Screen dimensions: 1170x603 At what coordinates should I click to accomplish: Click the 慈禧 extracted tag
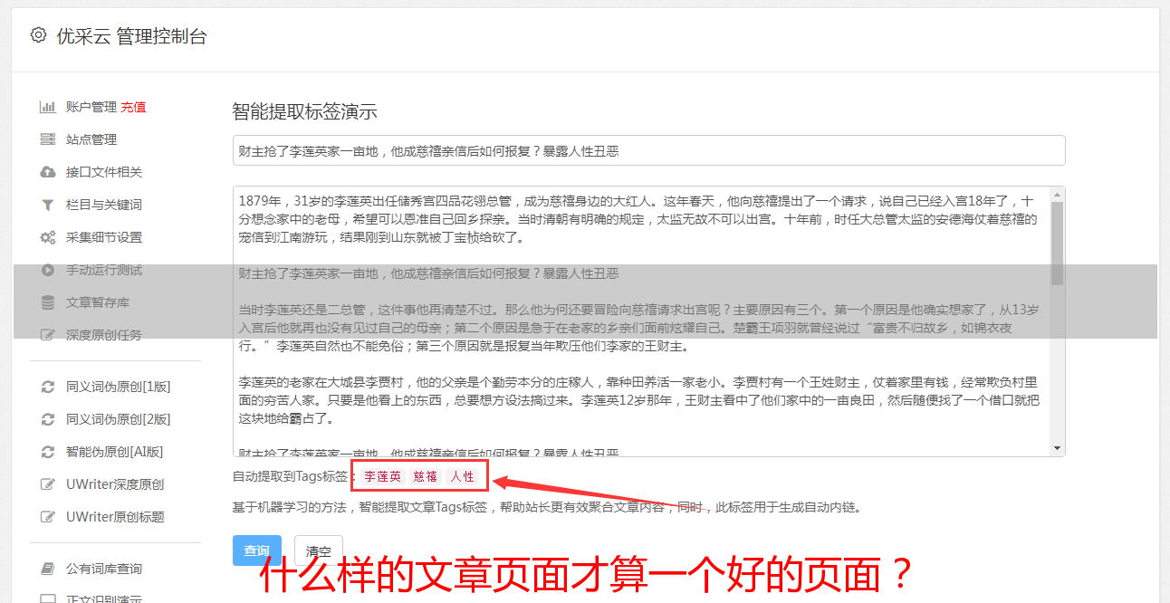[426, 476]
